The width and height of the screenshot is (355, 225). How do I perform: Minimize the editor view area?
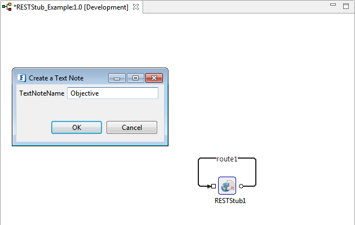pos(333,4)
